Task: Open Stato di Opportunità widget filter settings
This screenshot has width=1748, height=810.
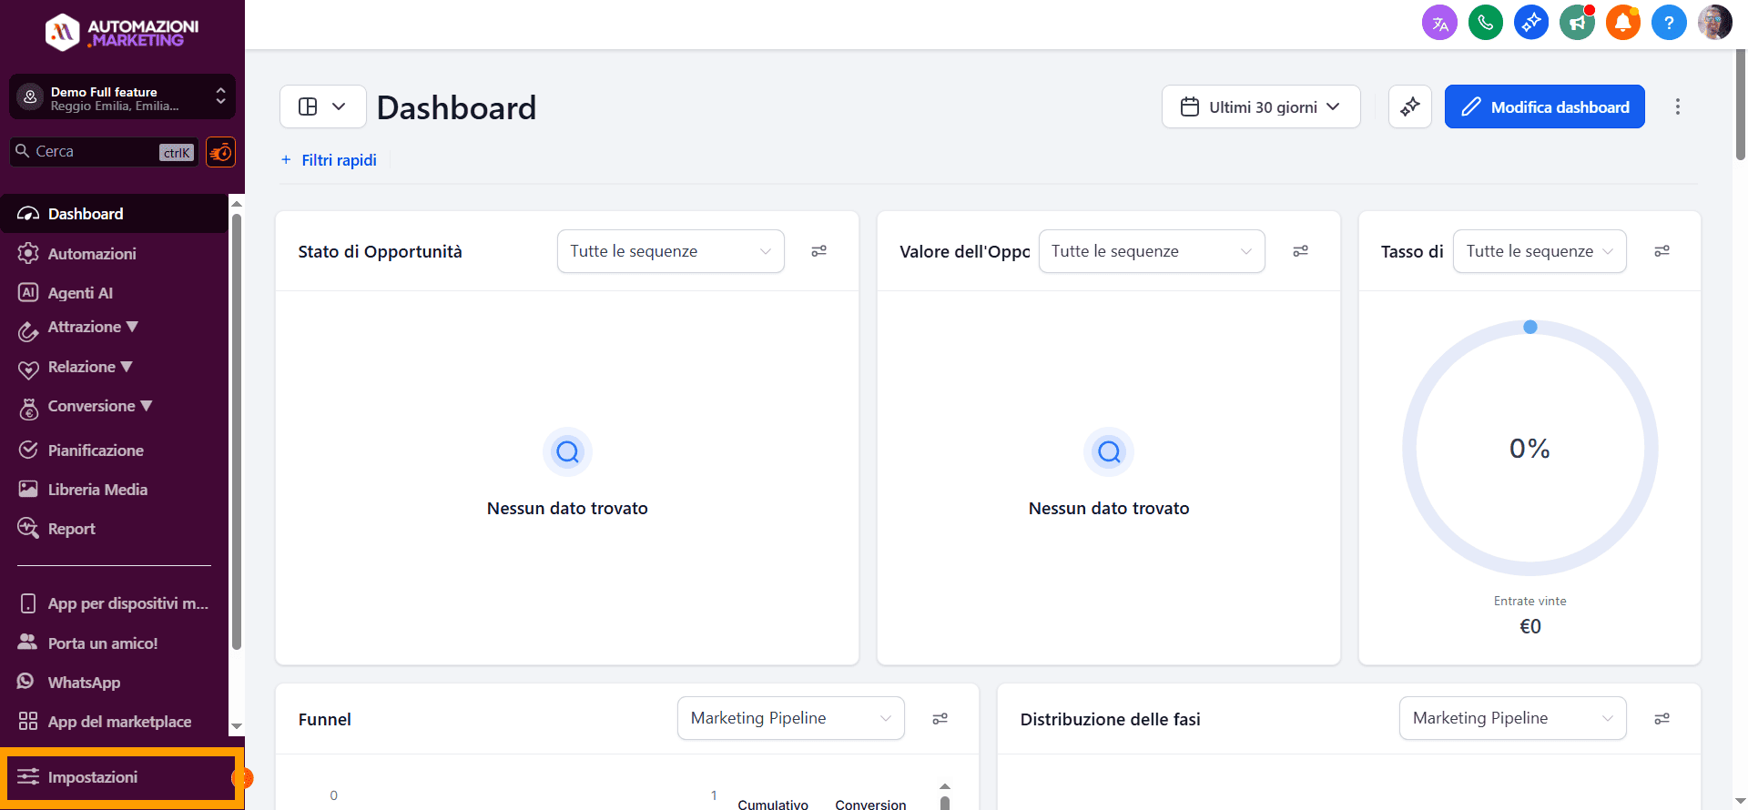Action: (819, 251)
